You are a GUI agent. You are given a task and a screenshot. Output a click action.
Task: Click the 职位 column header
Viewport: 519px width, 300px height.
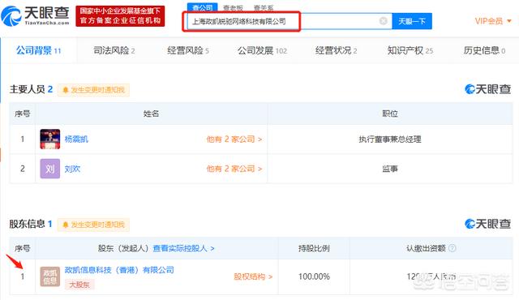[x=390, y=114]
